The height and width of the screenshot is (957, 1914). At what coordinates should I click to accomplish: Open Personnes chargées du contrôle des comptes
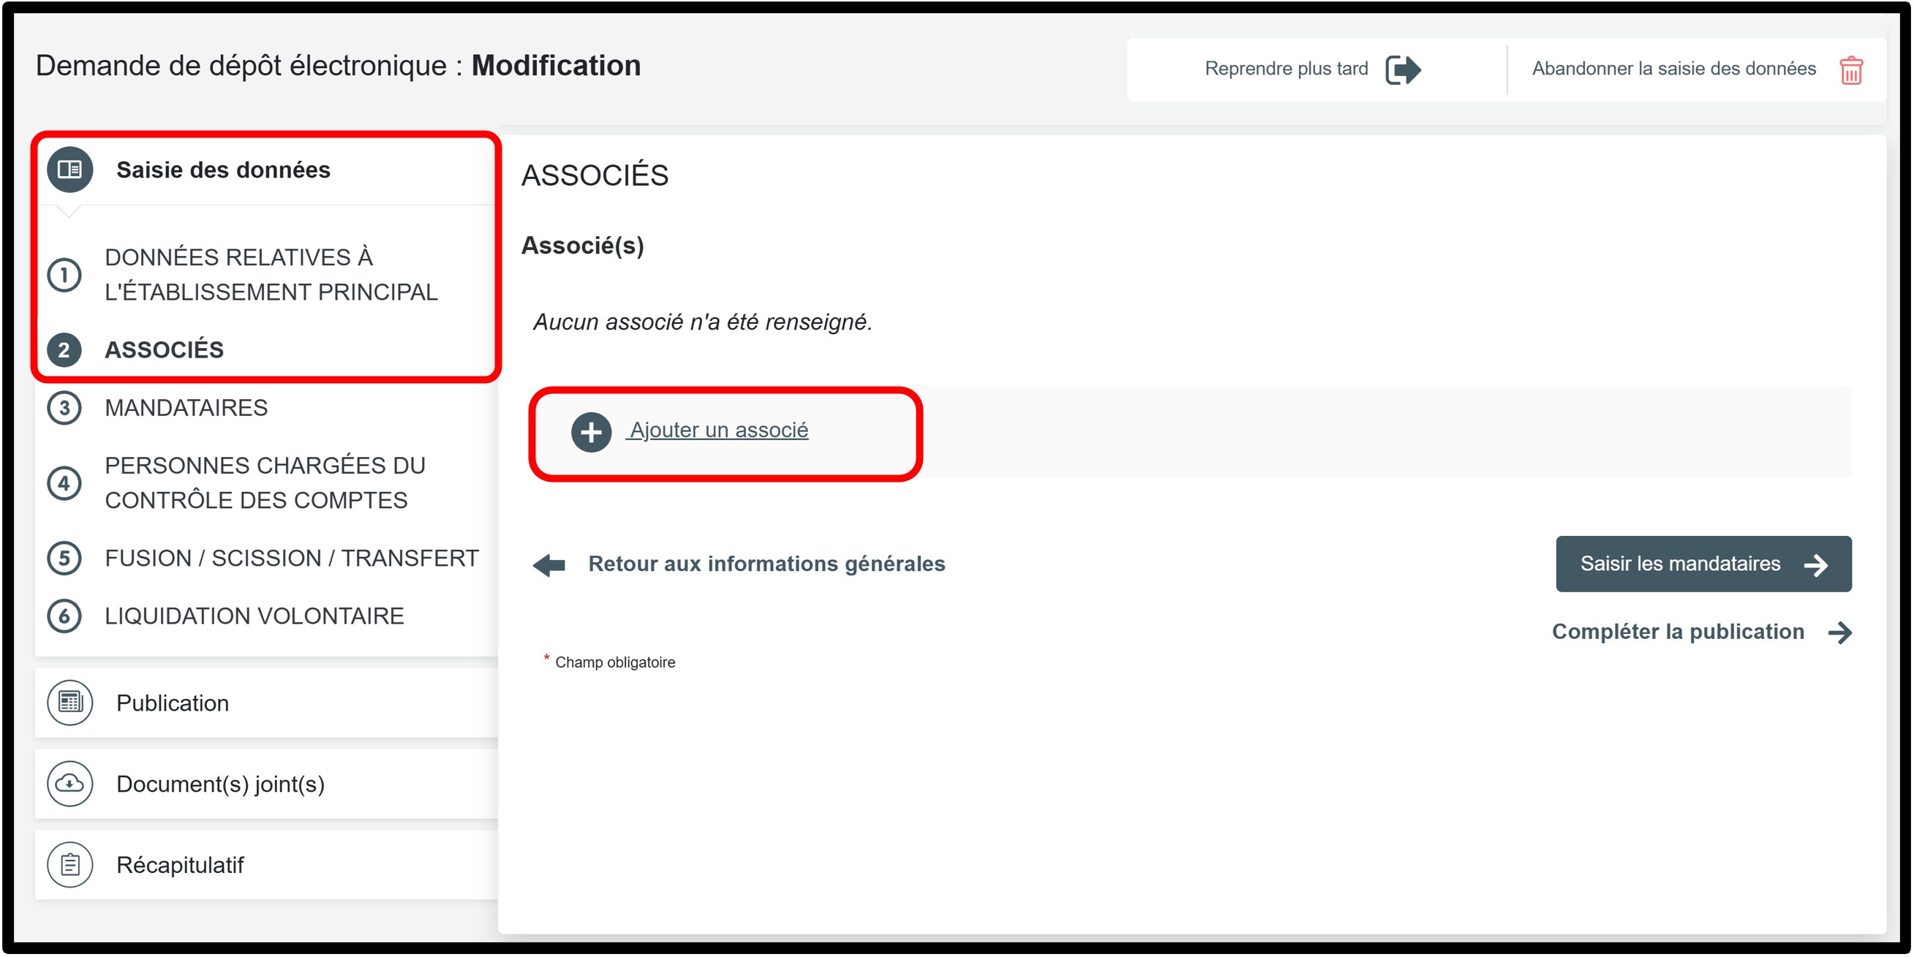265,483
